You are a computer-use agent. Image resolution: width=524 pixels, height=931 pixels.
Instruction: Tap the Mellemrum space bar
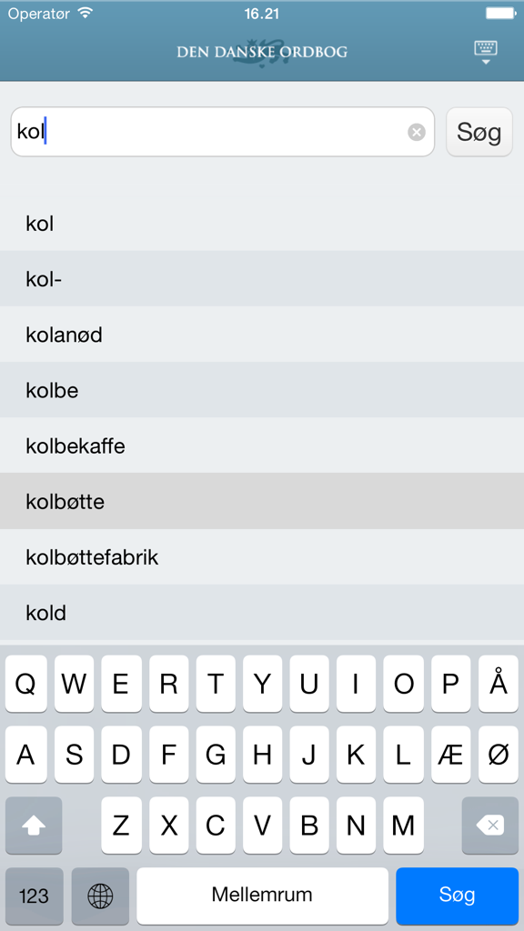pos(262,896)
